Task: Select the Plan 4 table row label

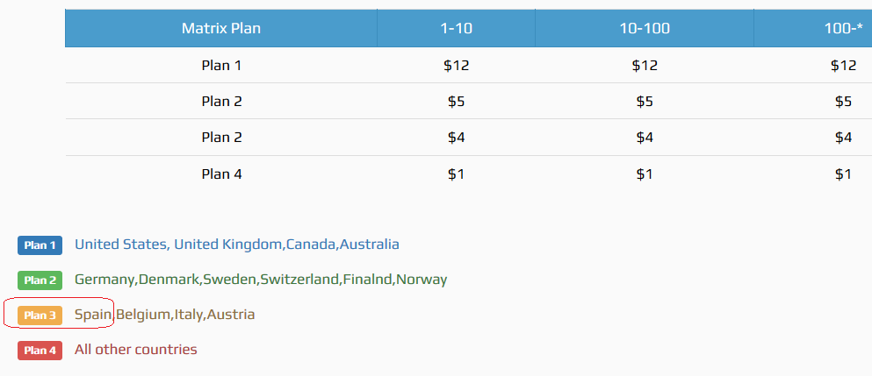Action: click(x=220, y=174)
